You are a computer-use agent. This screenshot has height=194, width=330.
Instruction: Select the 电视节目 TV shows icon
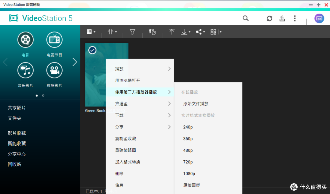coord(54,40)
